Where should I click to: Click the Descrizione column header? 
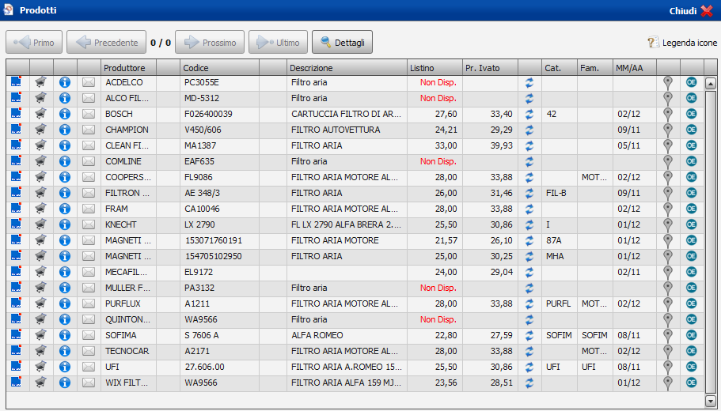click(347, 68)
